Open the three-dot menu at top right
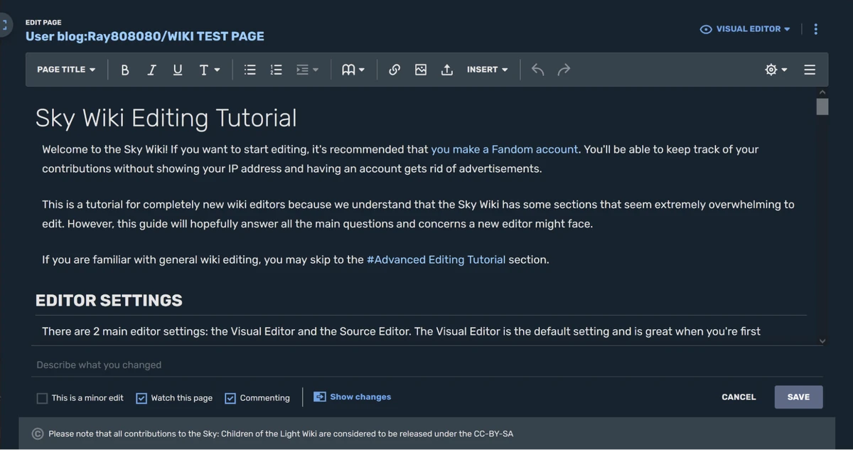Viewport: 853px width, 450px height. 815,29
